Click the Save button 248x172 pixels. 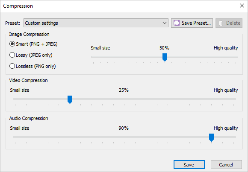pos(189,165)
